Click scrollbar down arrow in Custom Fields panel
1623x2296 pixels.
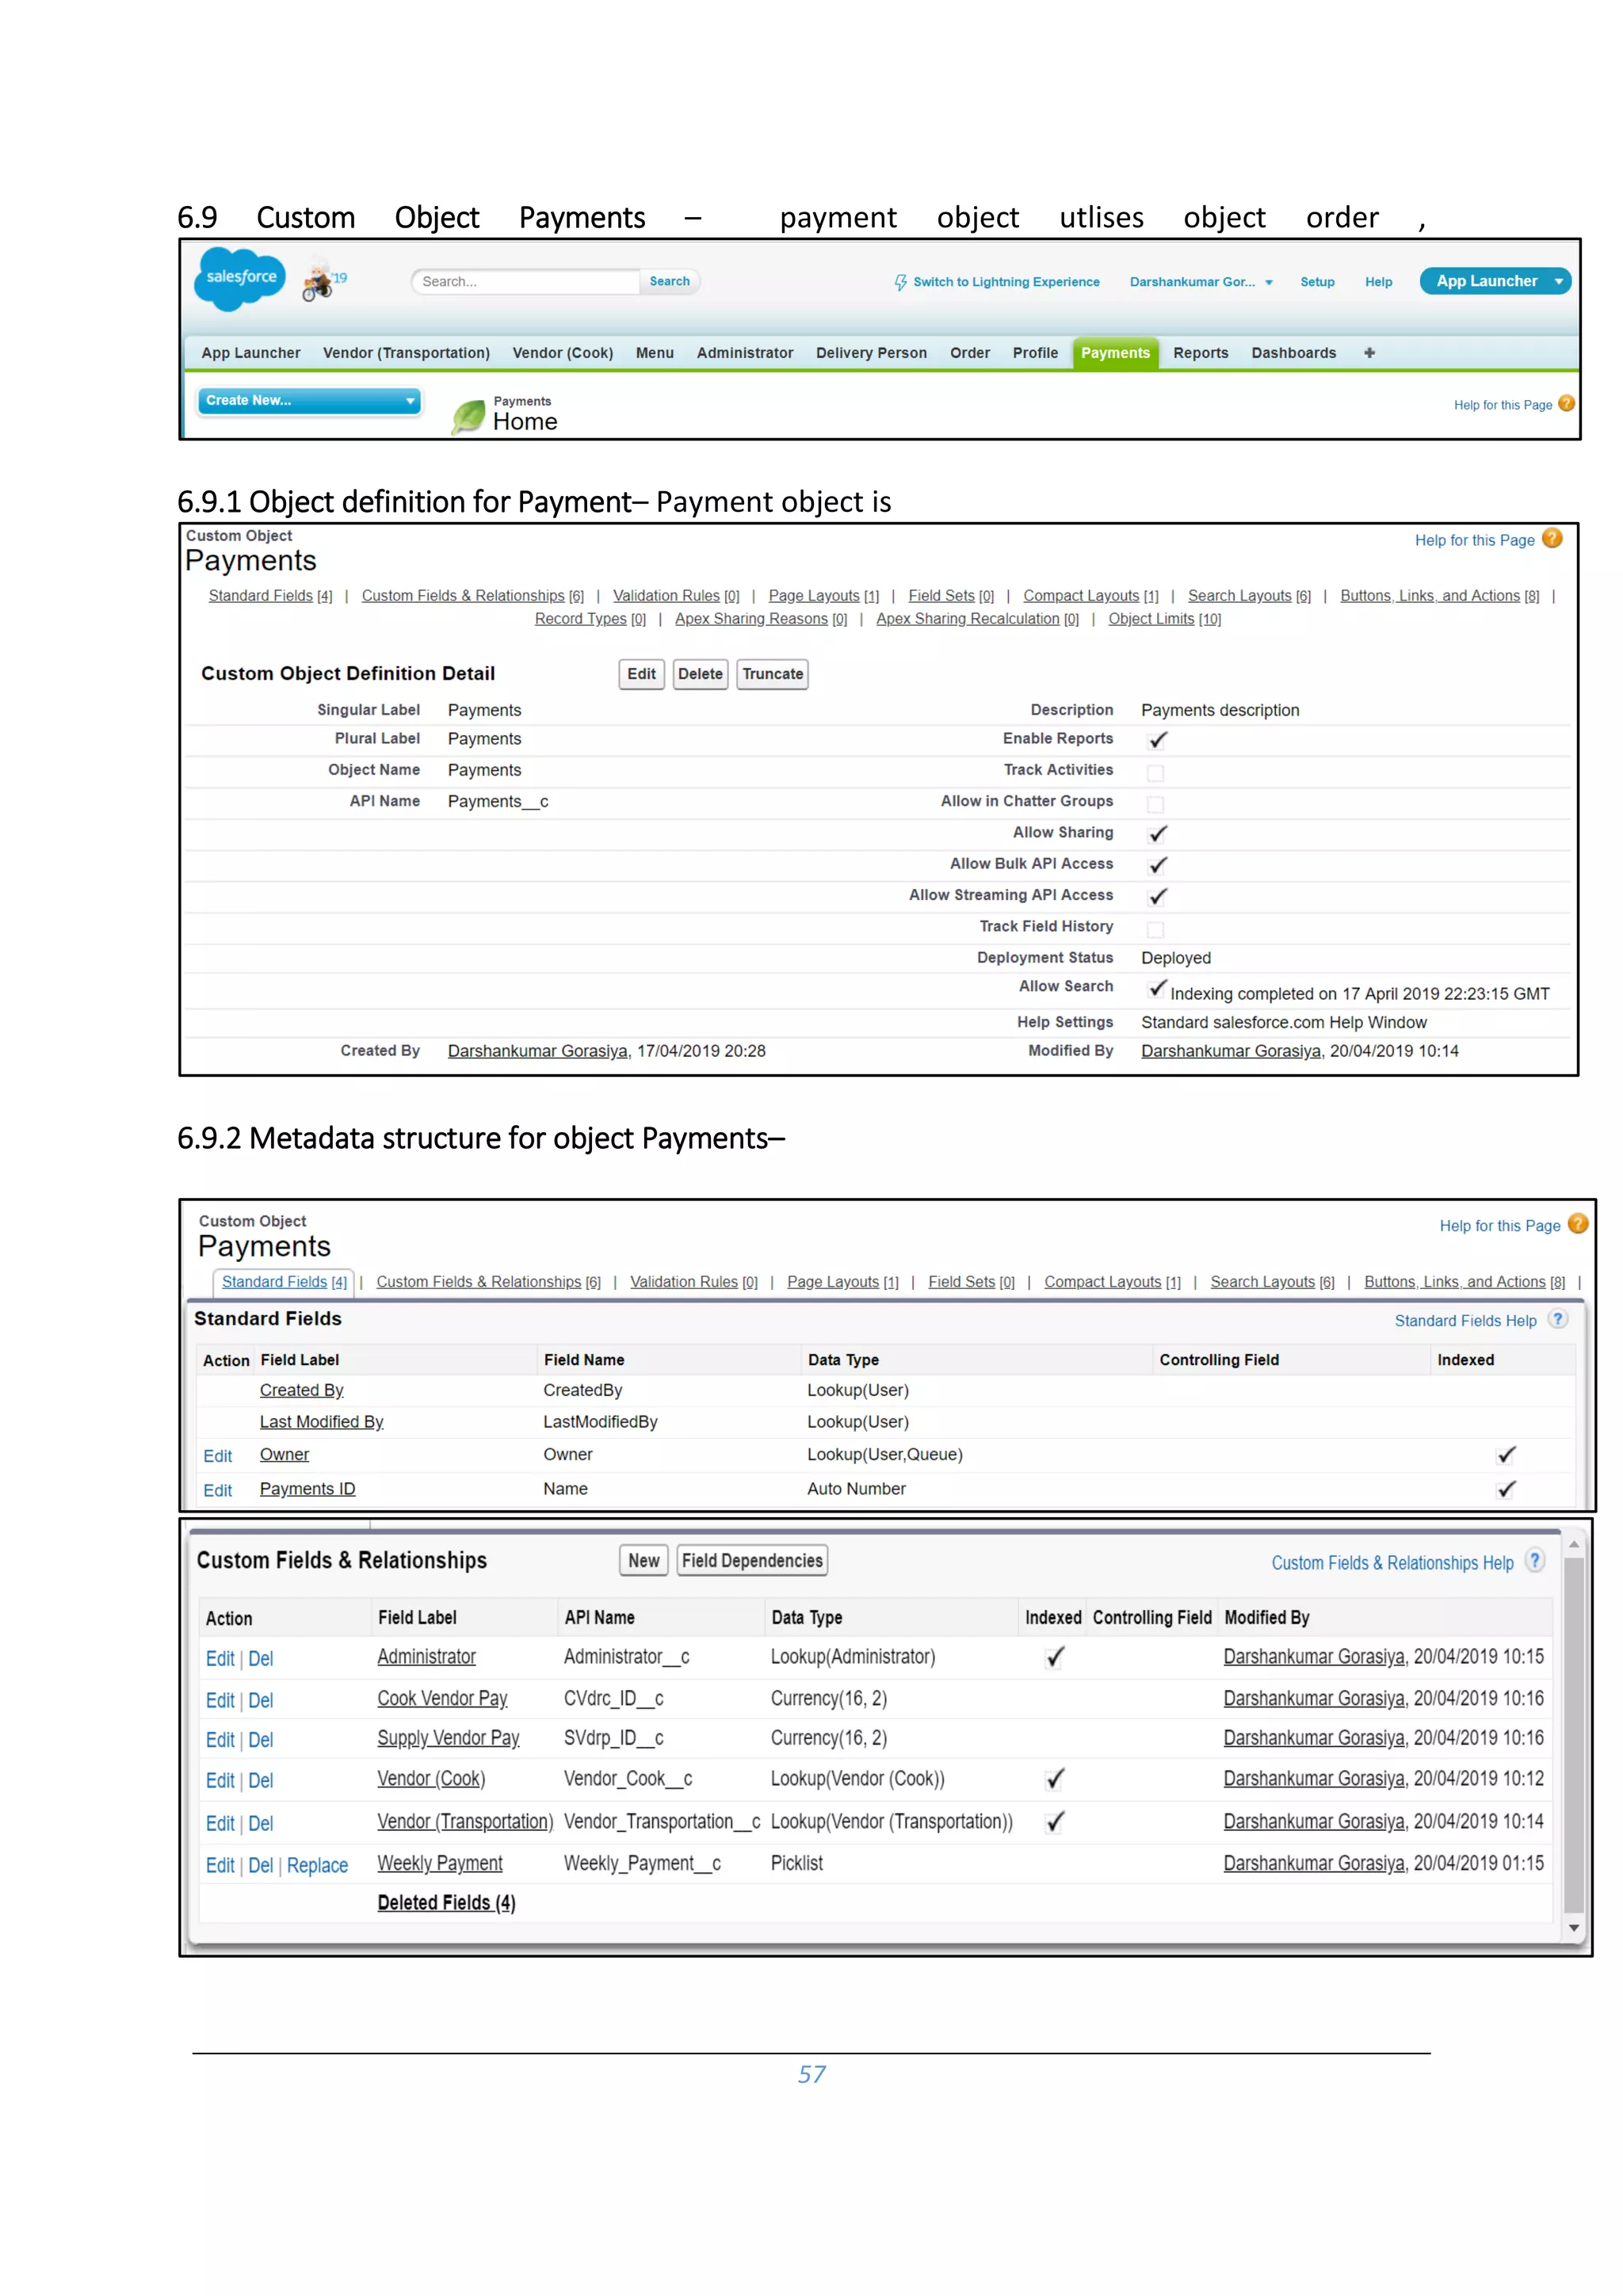(1574, 1927)
